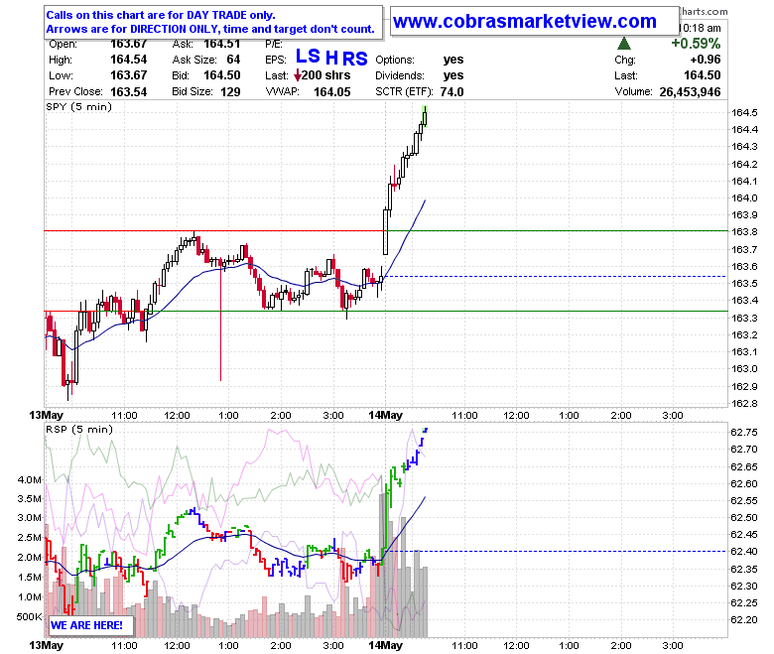
Task: Click the DAY TRADE only notice text
Action: tap(161, 15)
